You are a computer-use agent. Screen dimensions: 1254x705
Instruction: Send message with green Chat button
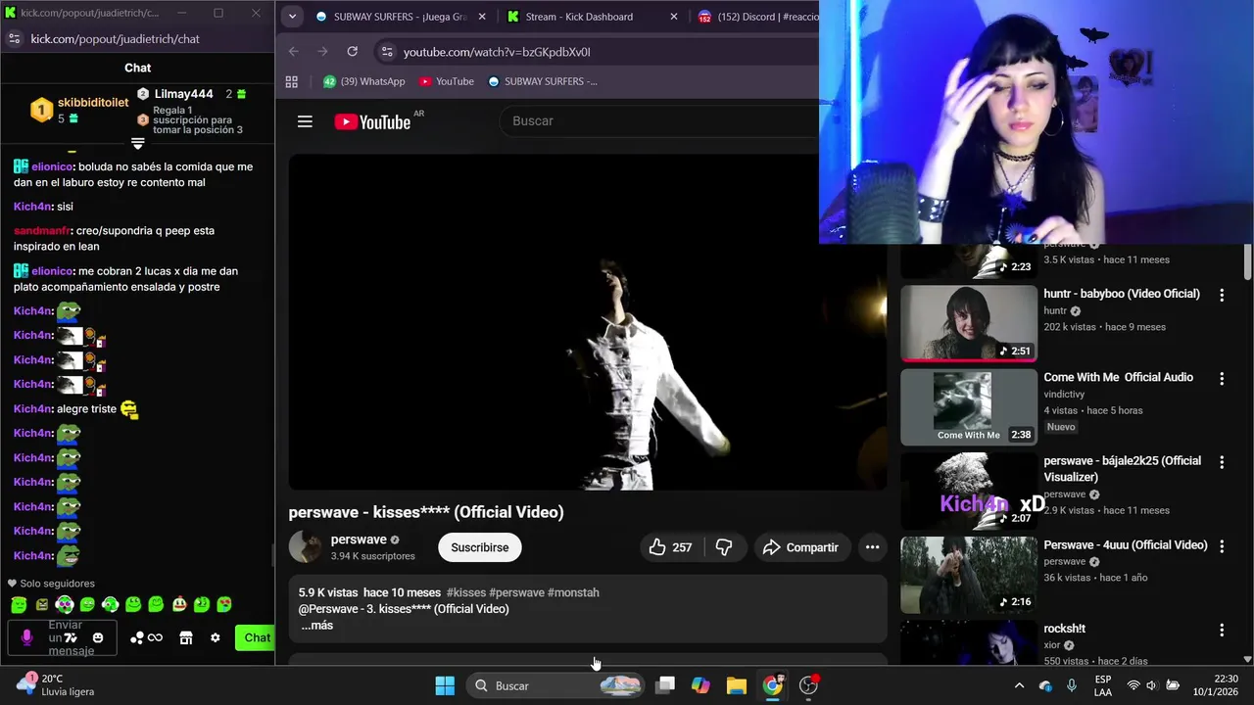pos(255,637)
